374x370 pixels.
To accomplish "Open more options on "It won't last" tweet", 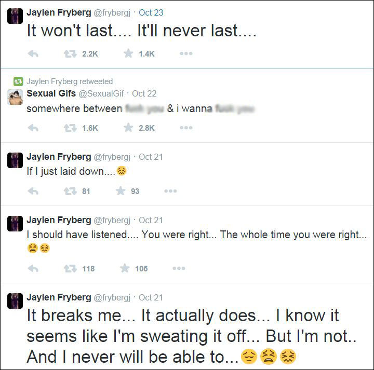I will 186,53.
